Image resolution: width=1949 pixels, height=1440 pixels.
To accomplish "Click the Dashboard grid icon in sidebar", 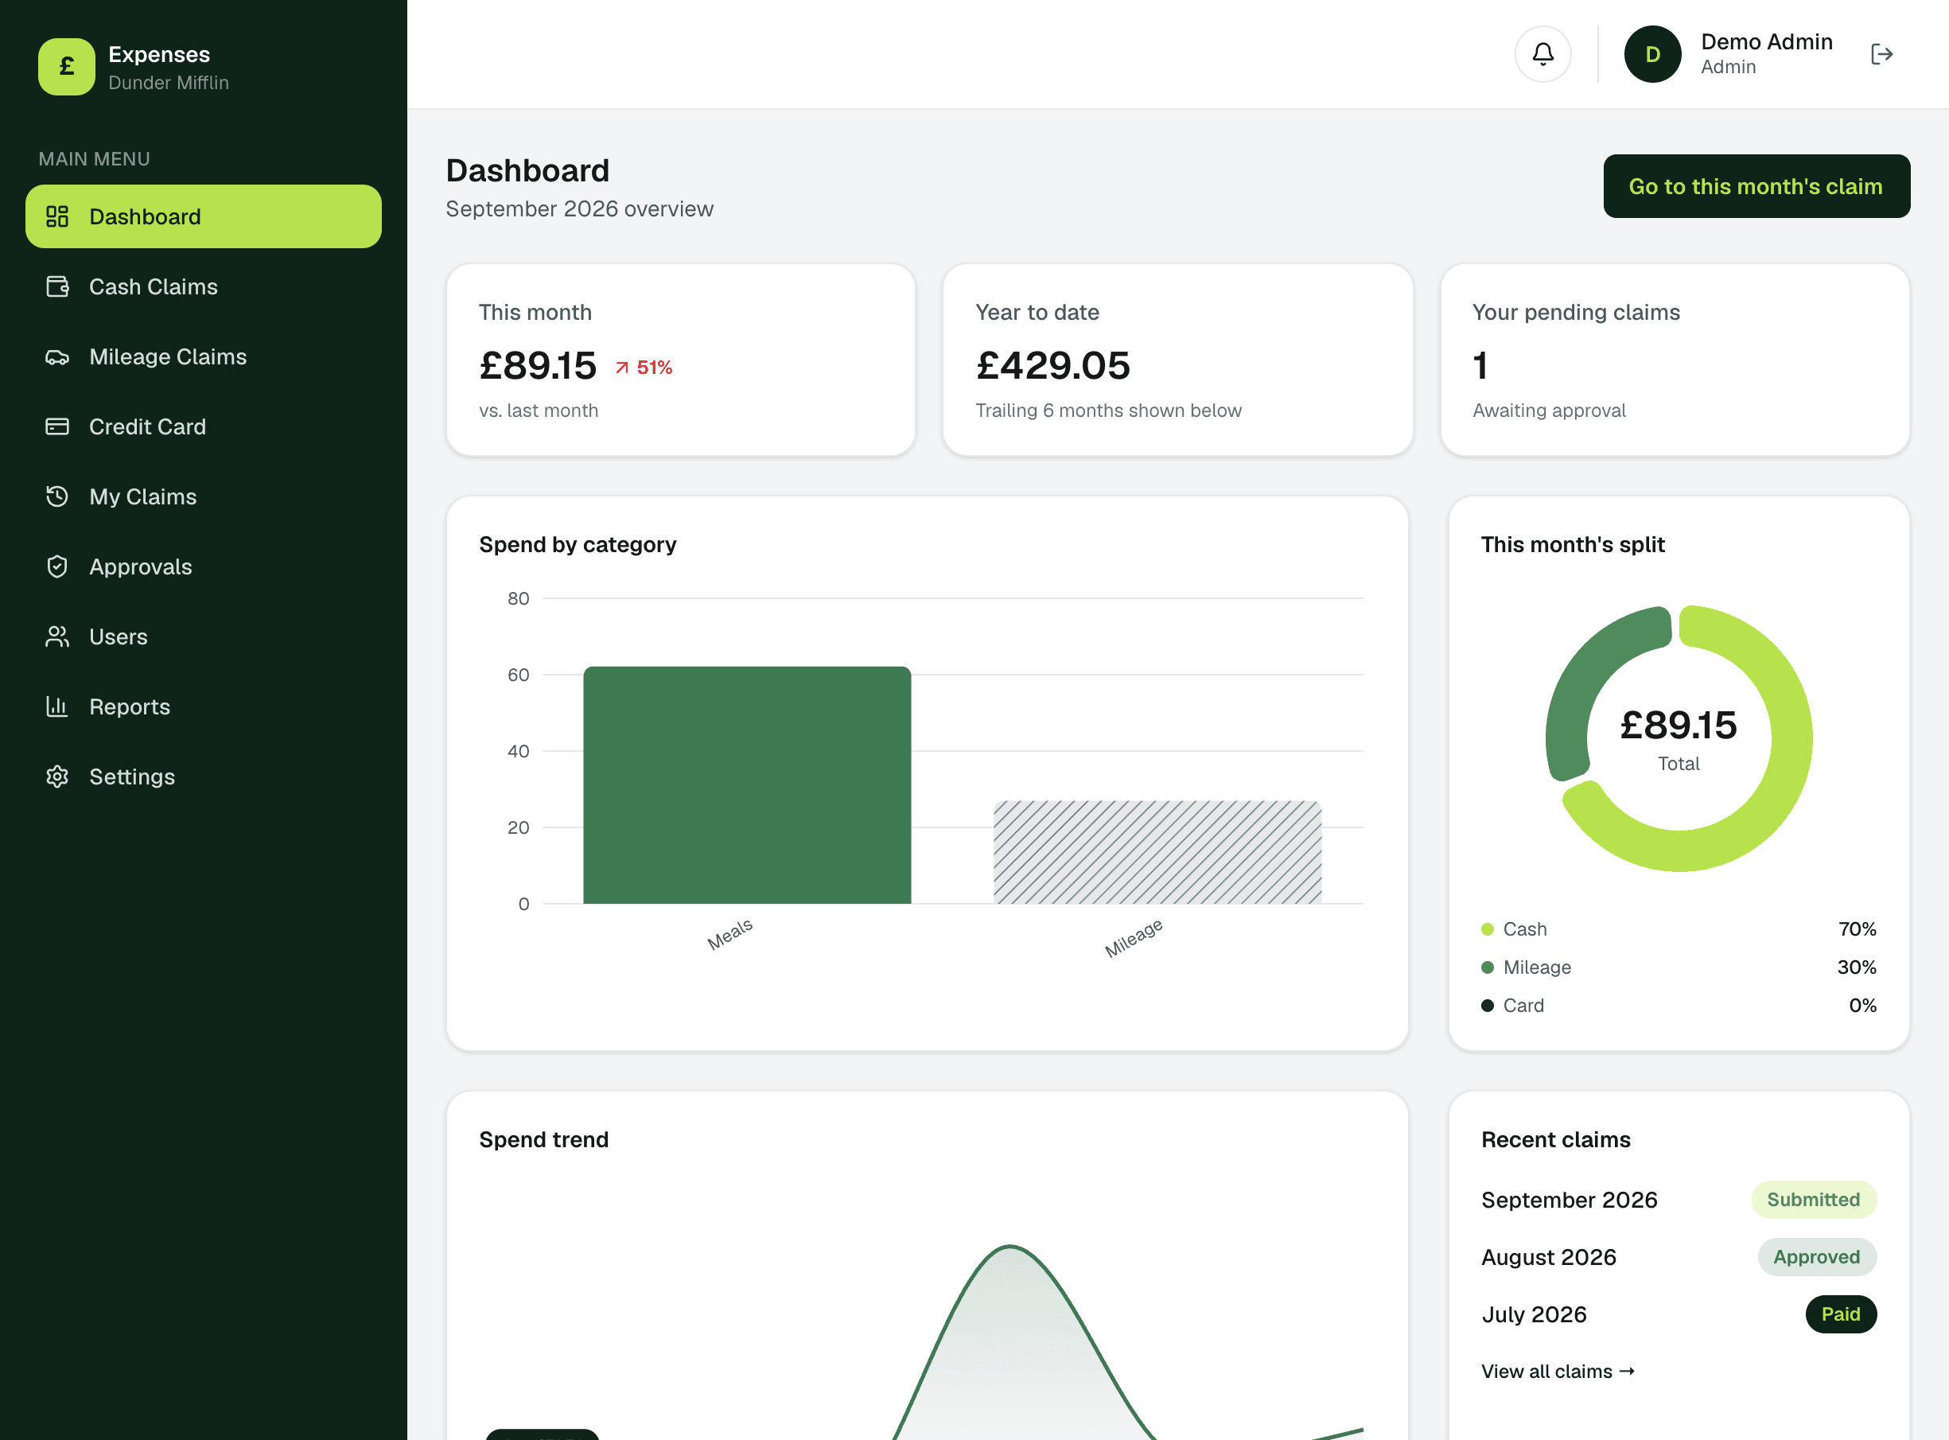I will 57,216.
